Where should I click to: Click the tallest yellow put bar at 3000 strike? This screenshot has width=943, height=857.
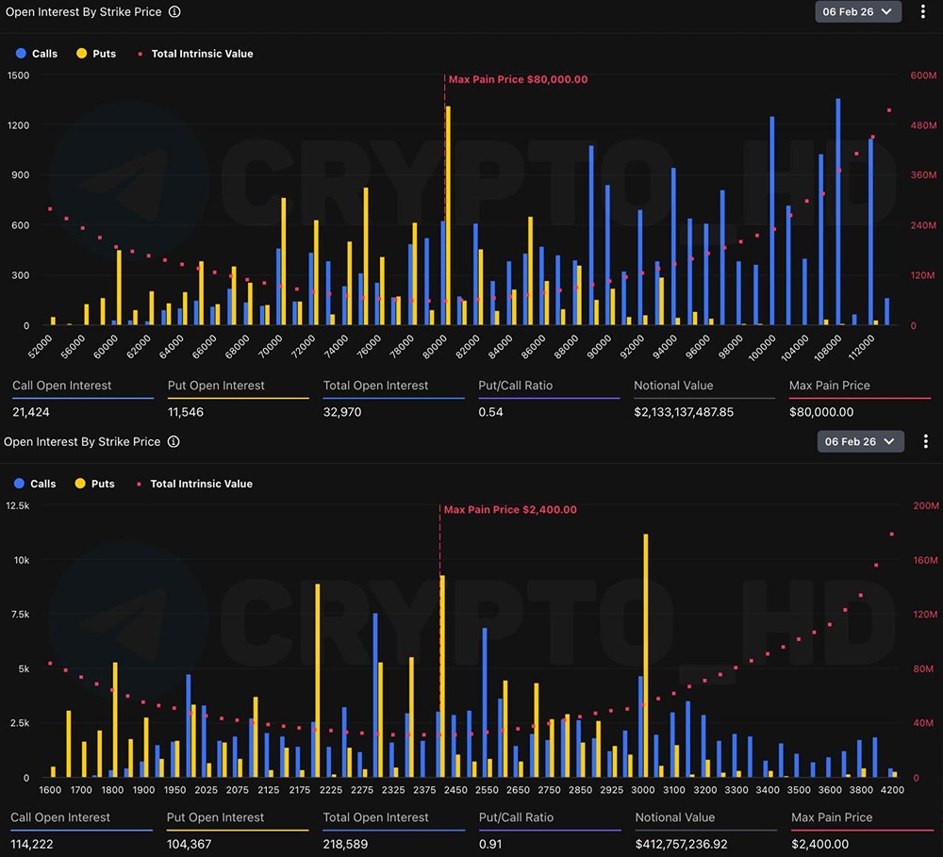tap(646, 655)
